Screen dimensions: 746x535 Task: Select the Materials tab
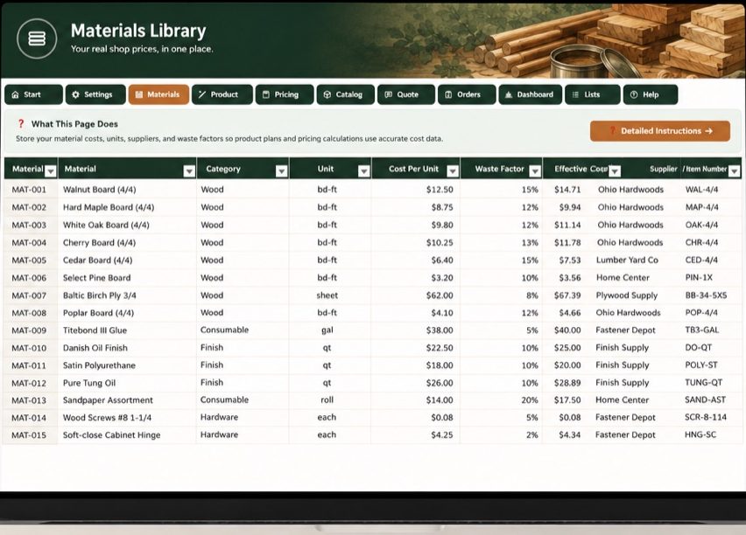[x=158, y=94]
